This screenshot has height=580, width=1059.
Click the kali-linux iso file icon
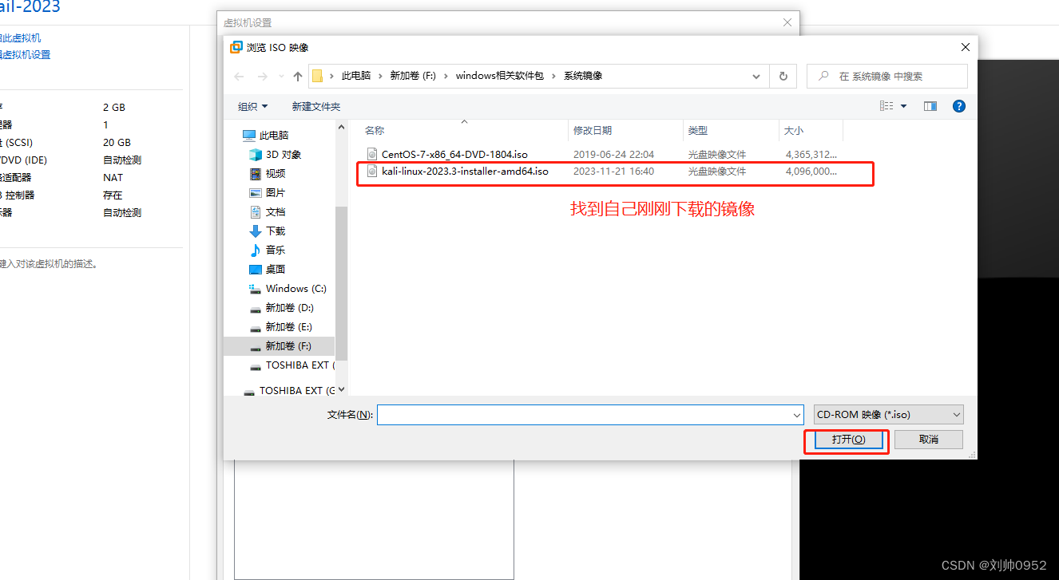click(x=371, y=171)
